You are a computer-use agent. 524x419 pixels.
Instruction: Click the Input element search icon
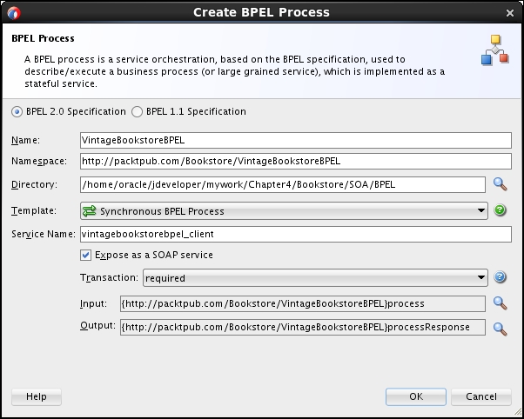click(500, 303)
